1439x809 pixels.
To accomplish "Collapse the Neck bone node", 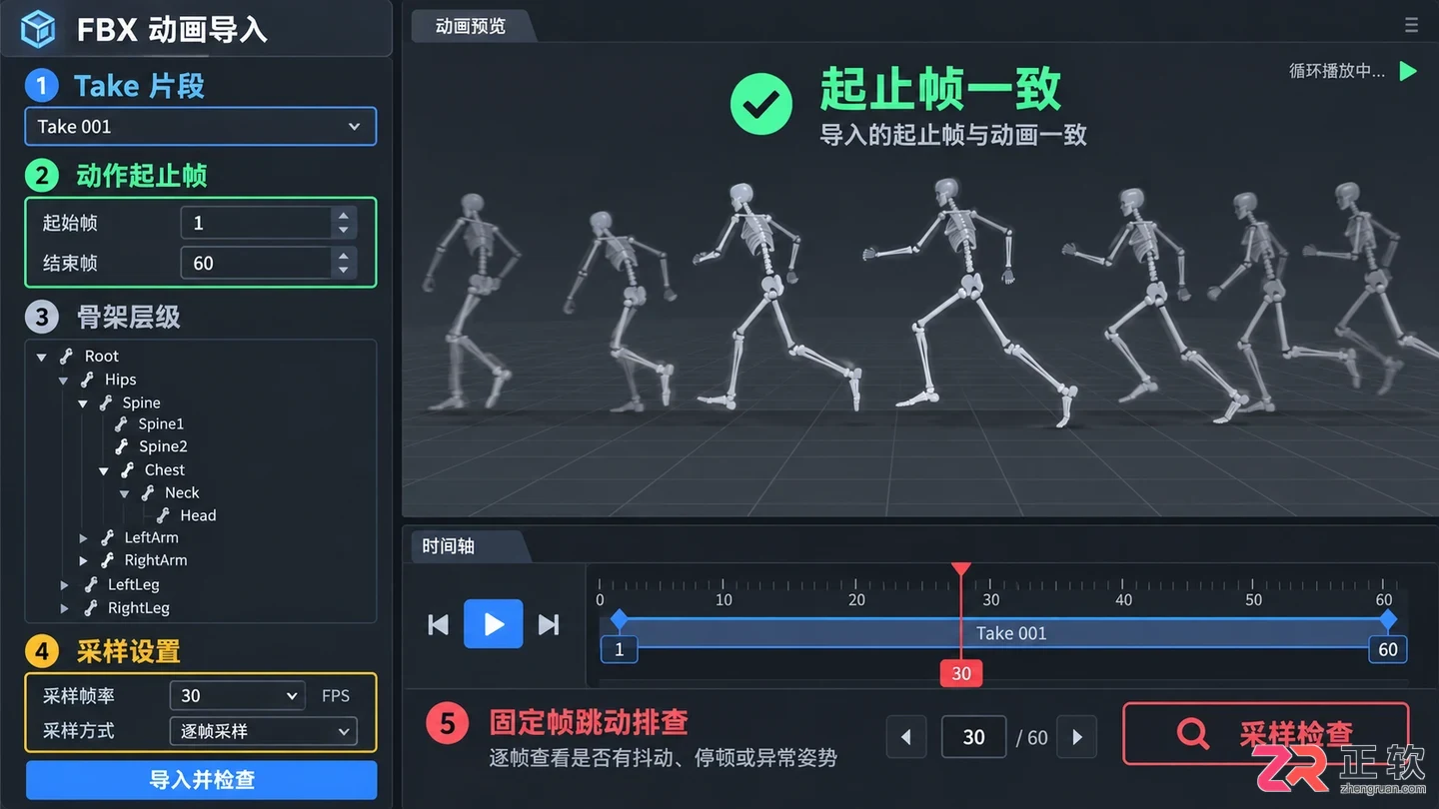I will click(124, 493).
